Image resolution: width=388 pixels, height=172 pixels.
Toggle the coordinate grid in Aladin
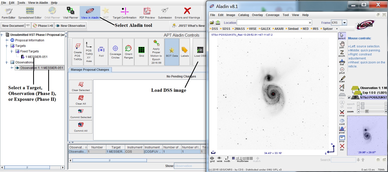click(x=212, y=159)
